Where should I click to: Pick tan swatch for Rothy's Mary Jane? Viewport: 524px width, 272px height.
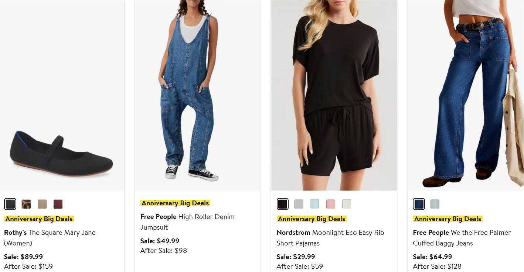[x=42, y=204]
